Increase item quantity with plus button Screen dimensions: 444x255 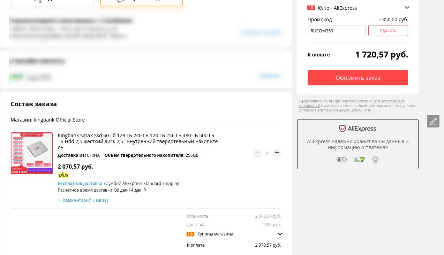[x=277, y=153]
